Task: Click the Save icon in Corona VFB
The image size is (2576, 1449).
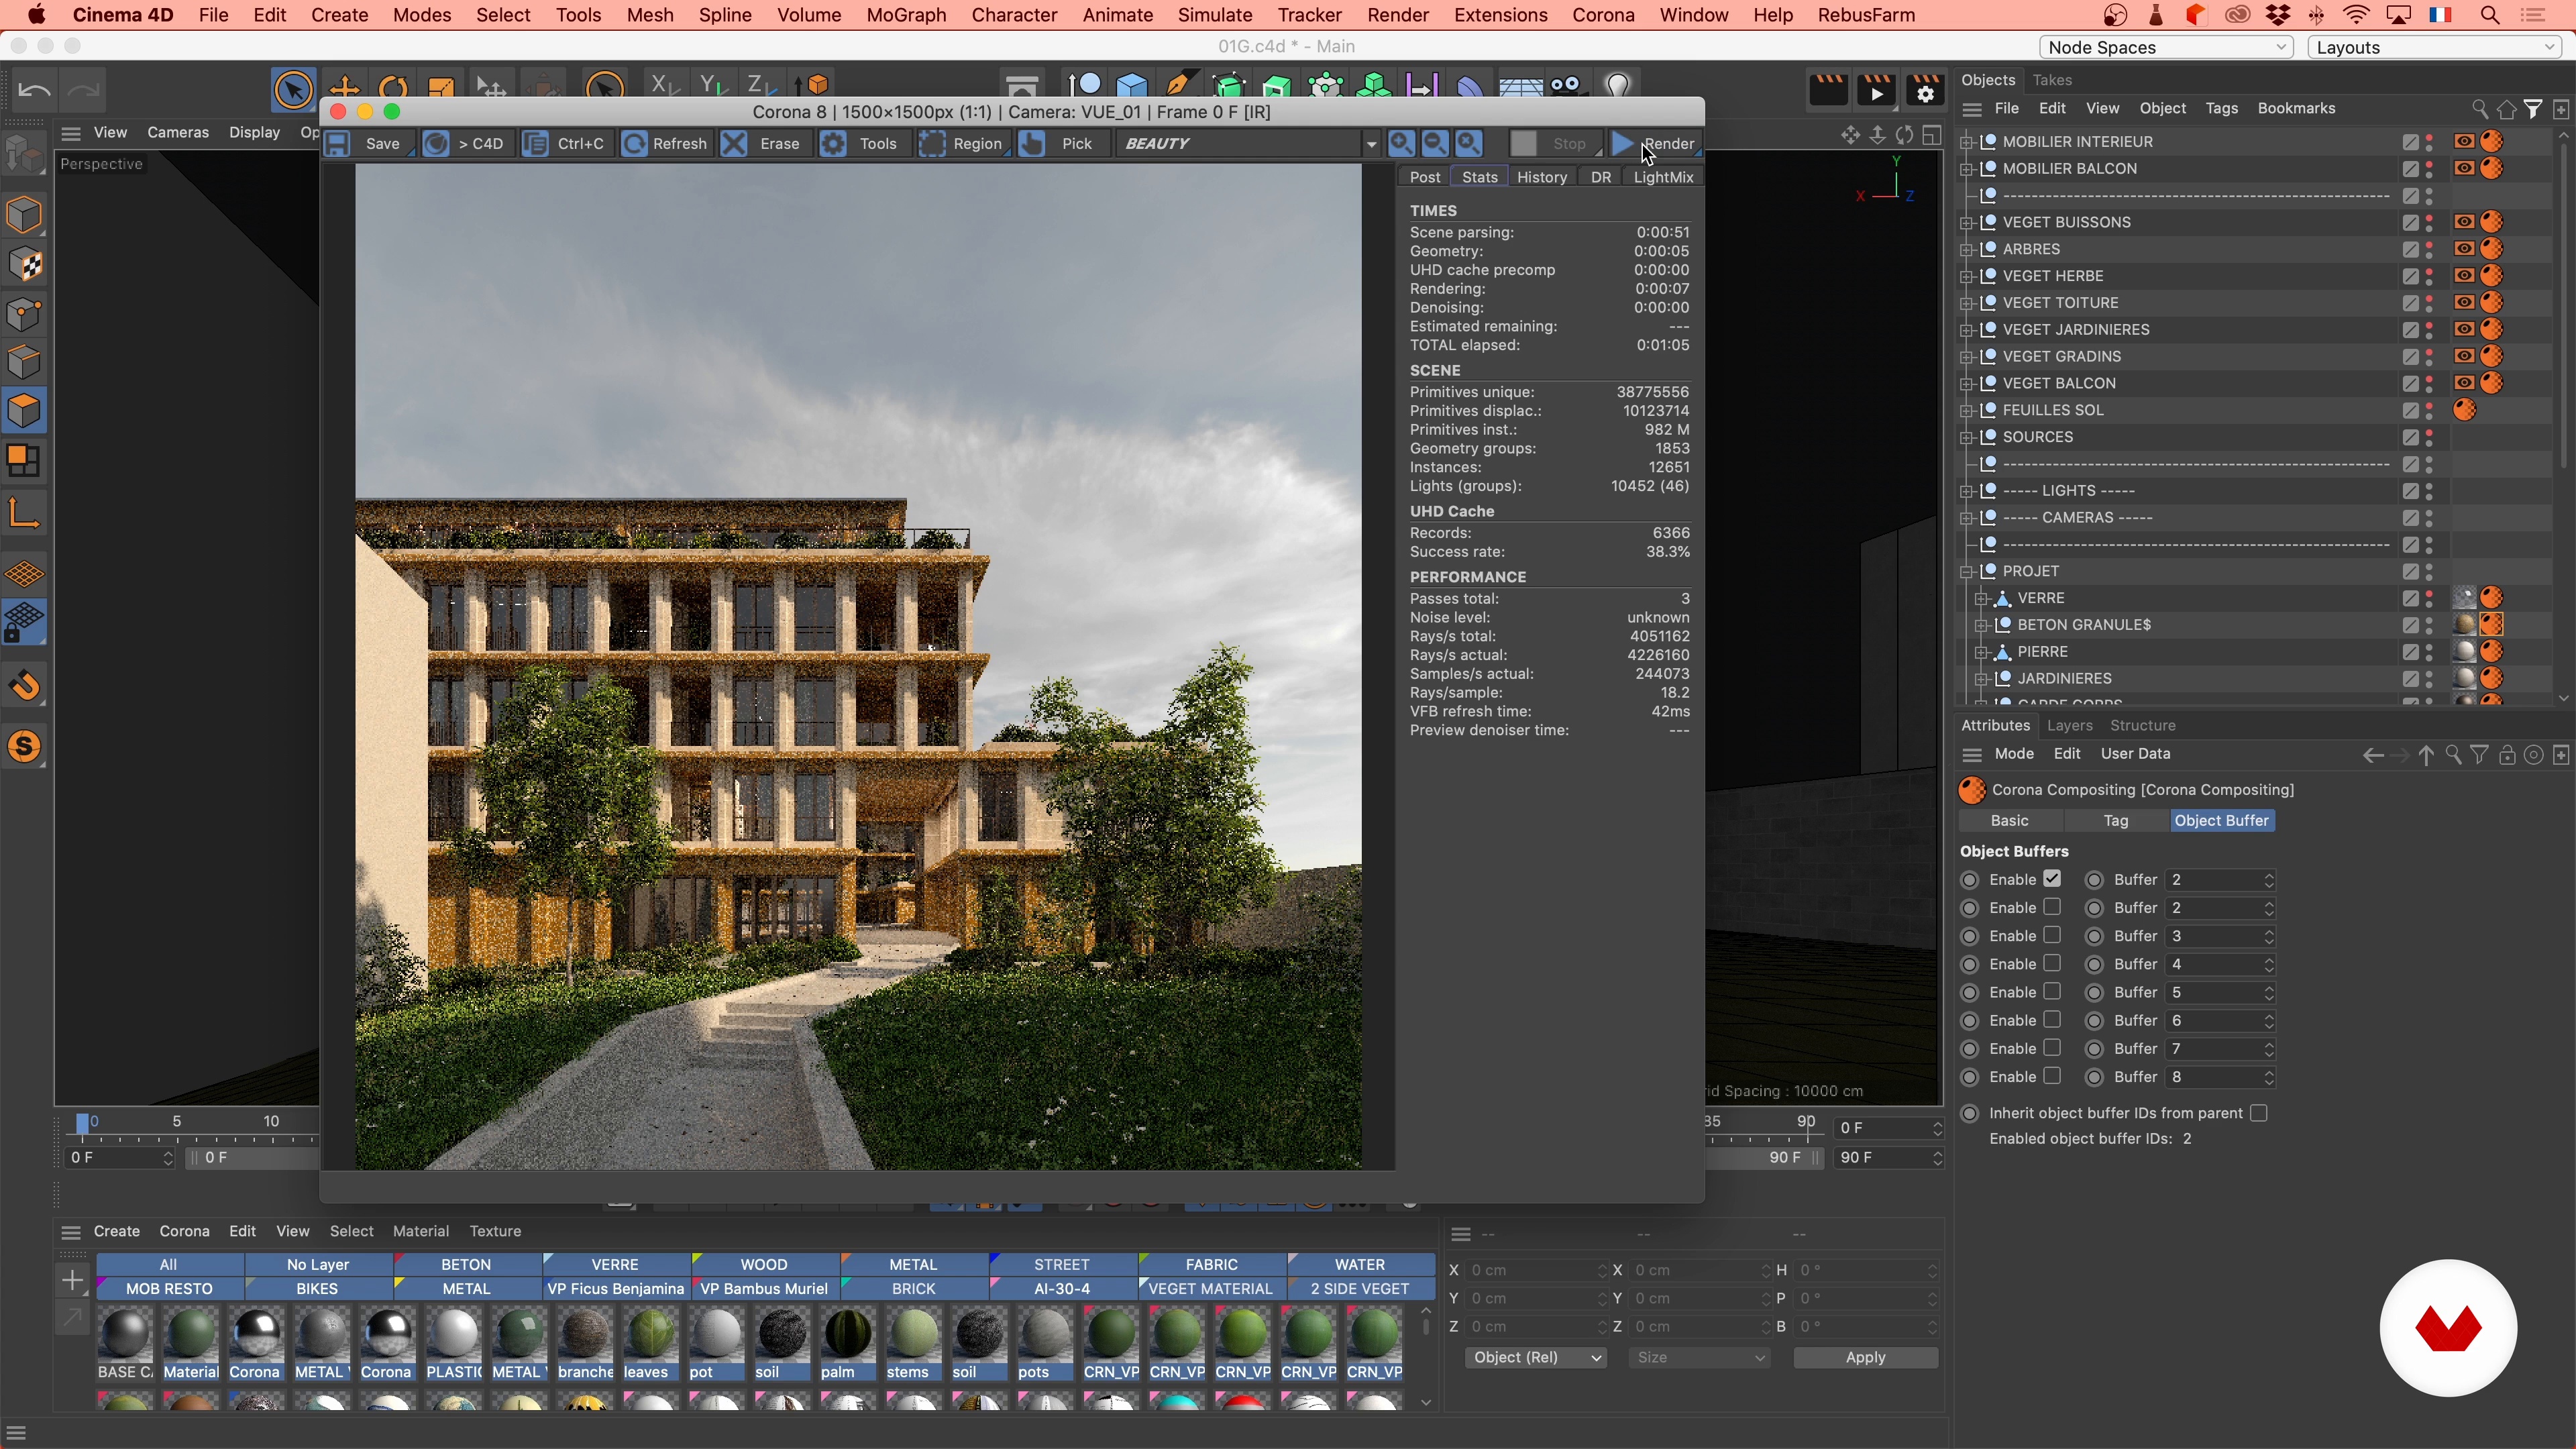Action: click(x=338, y=144)
